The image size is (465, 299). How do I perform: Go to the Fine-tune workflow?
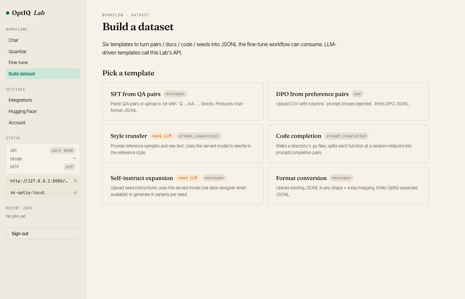pos(43,62)
